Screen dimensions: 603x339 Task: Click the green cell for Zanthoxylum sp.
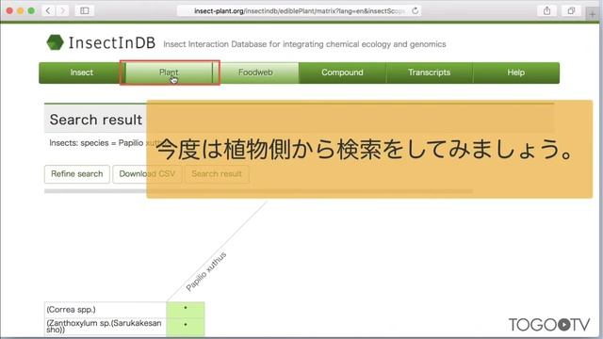(186, 326)
